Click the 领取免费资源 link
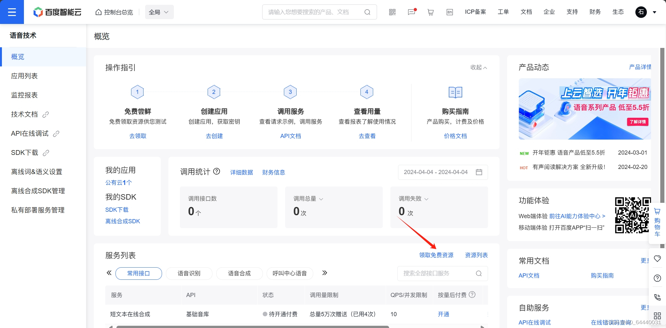Viewport: 666px width, 328px height. (436, 255)
